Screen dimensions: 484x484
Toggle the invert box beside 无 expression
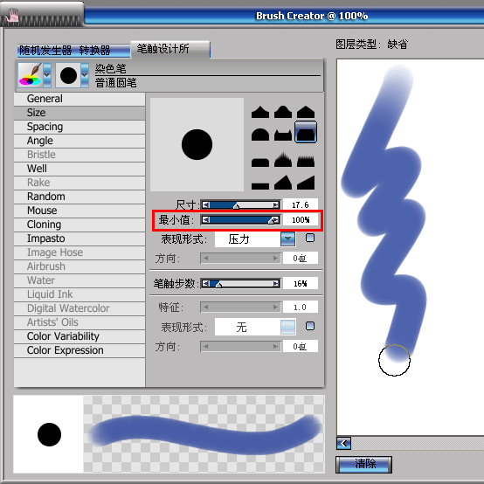click(309, 326)
